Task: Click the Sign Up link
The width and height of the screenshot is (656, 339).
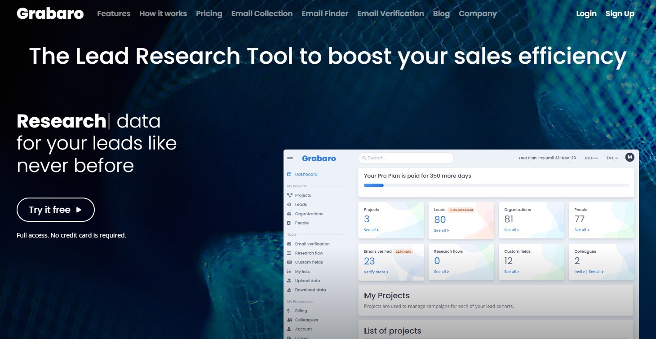Action: 620,13
